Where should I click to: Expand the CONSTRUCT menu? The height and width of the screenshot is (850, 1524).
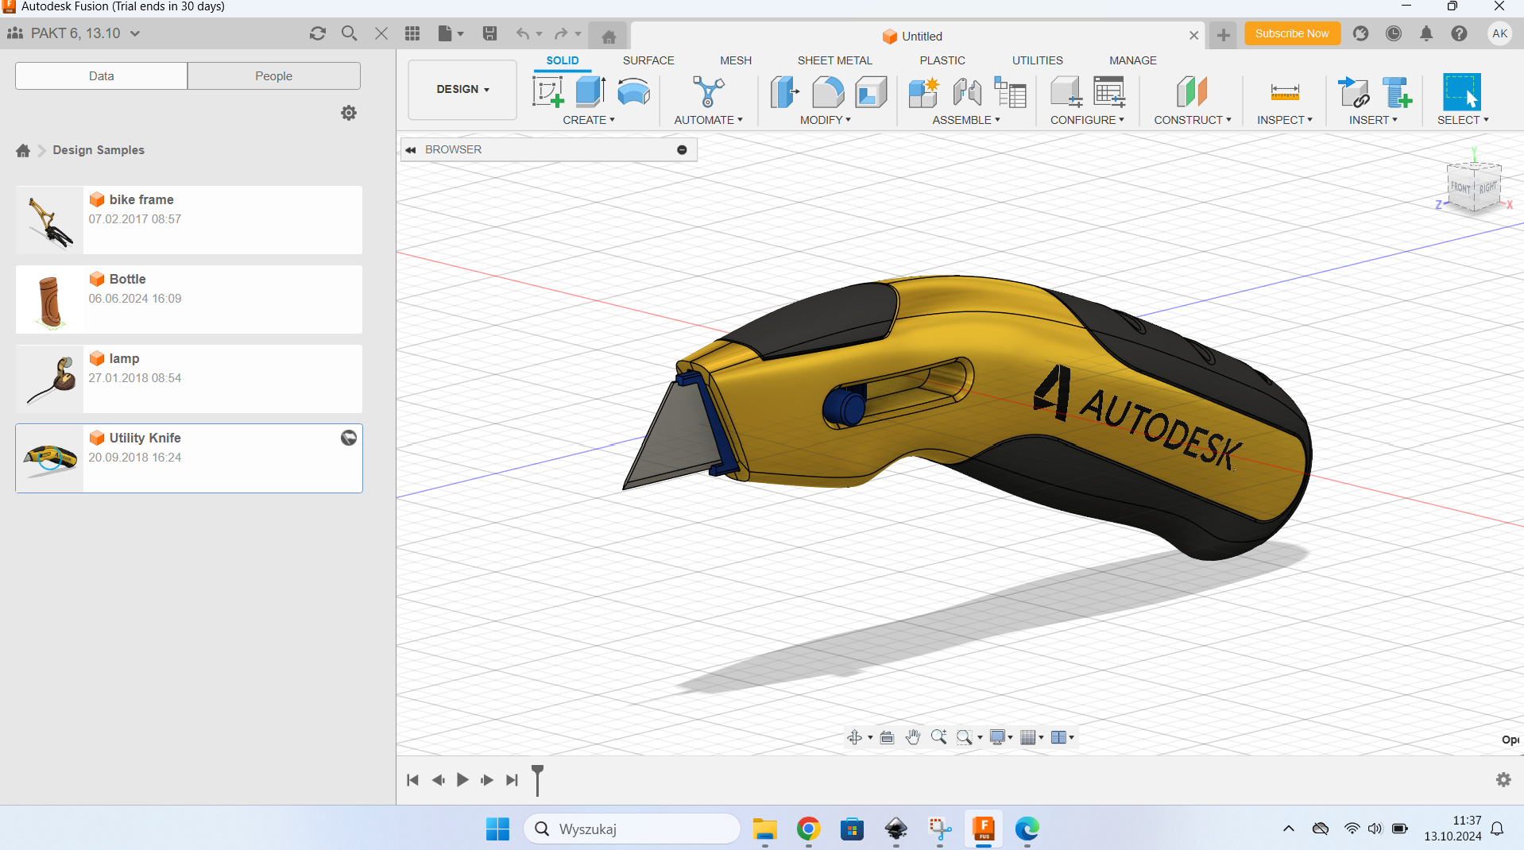(1192, 120)
